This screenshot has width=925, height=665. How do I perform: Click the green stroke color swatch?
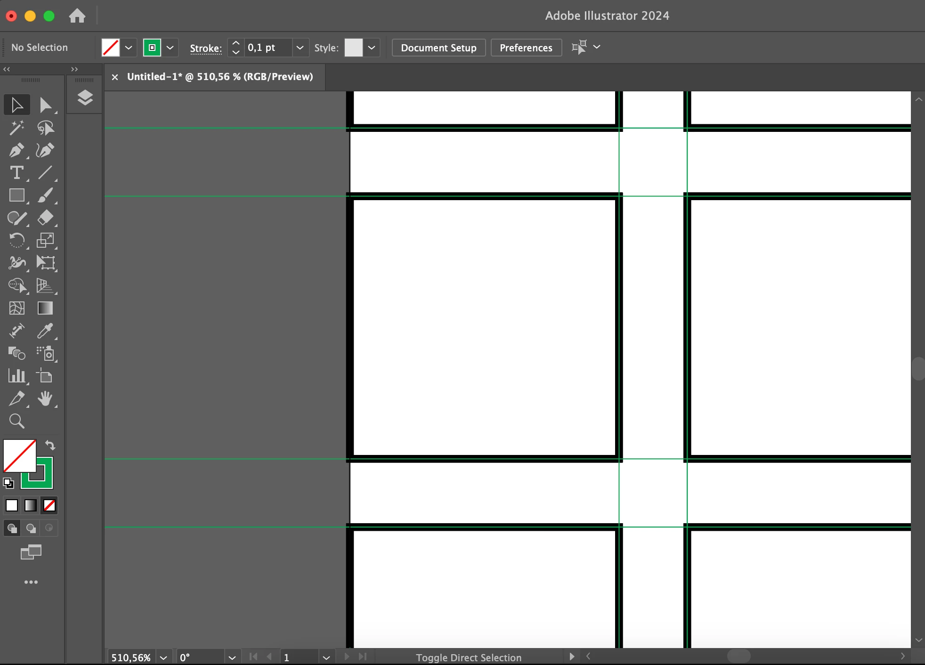tap(152, 48)
